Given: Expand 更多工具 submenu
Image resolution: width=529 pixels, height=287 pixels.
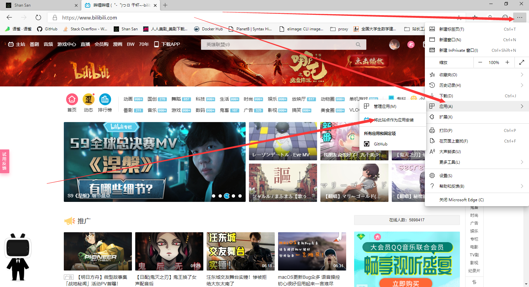Looking at the screenshot, I should (x=477, y=162).
